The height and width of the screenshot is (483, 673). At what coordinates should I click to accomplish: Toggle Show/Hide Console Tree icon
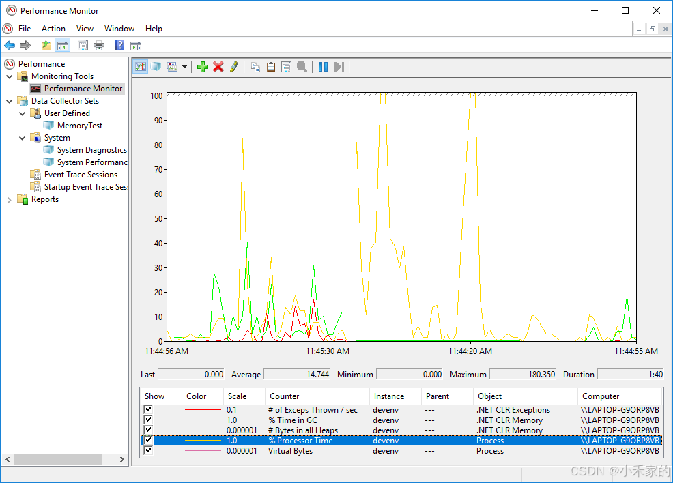pos(63,45)
